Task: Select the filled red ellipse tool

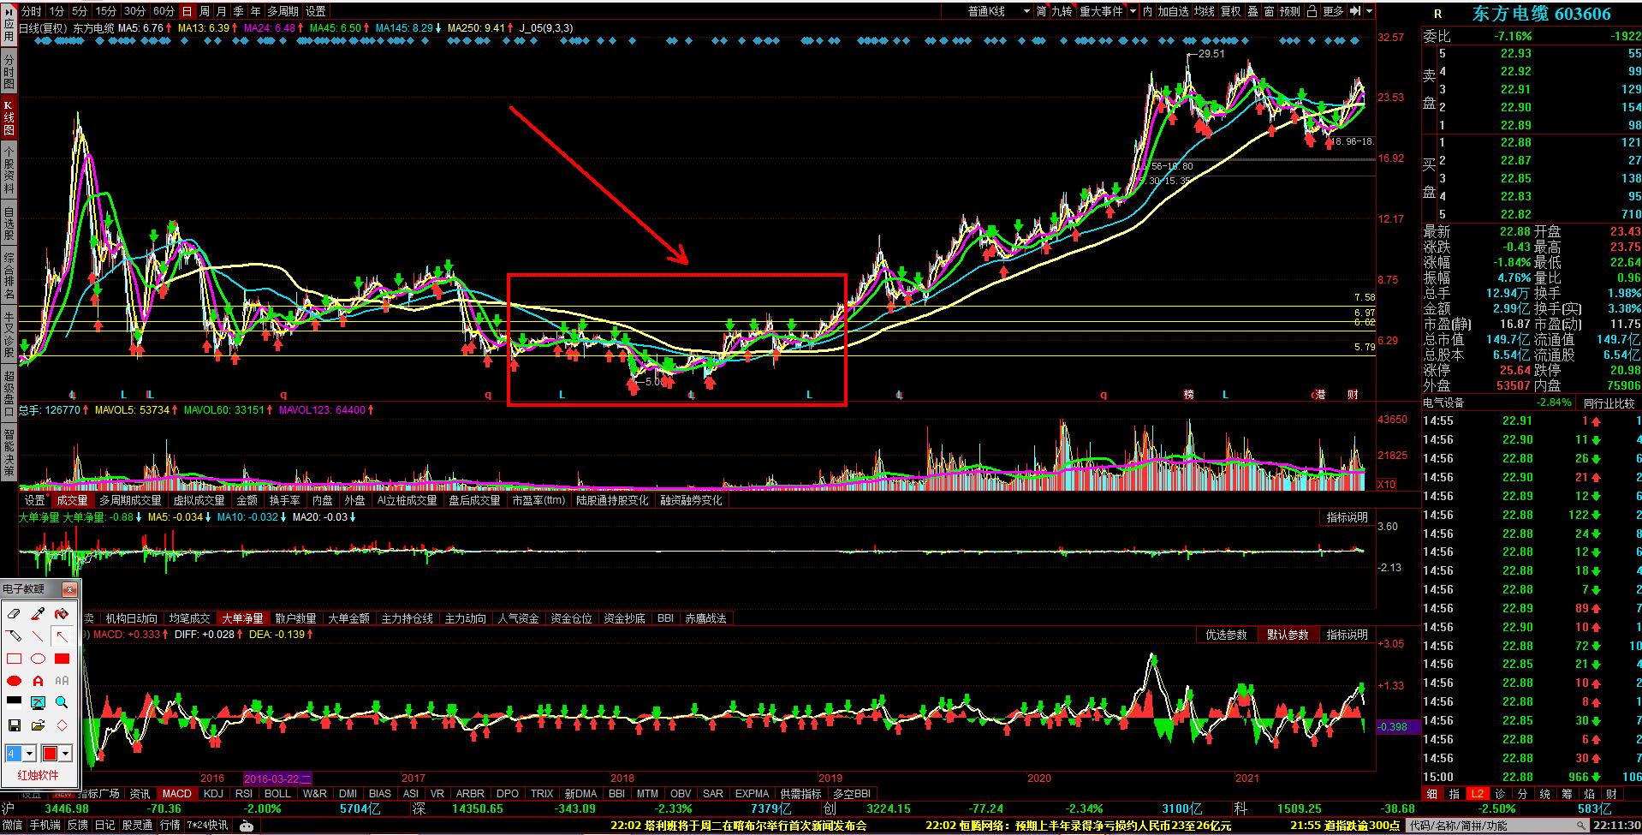Action: 14,681
